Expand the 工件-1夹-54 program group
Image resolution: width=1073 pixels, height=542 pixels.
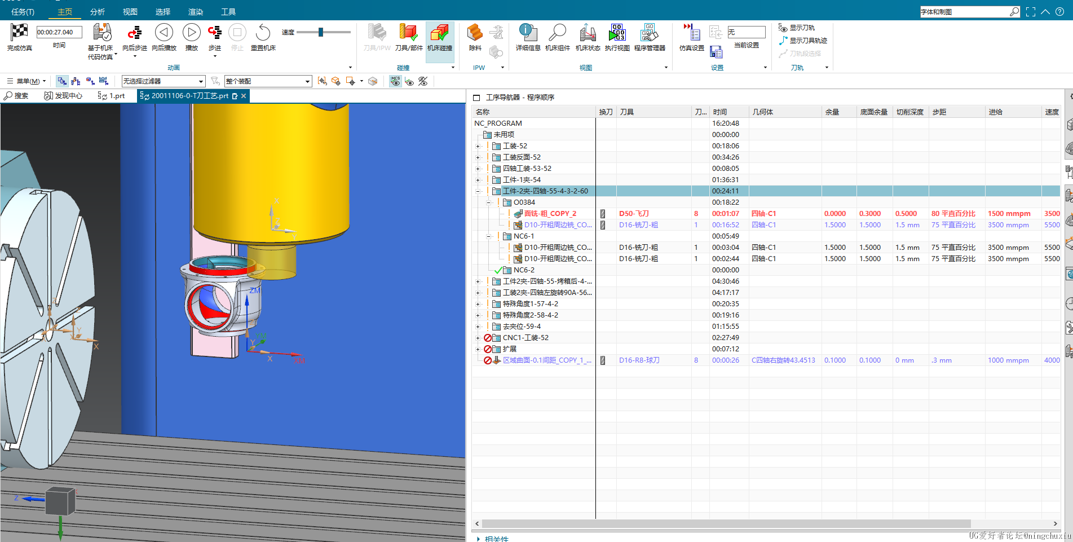pyautogui.click(x=478, y=180)
